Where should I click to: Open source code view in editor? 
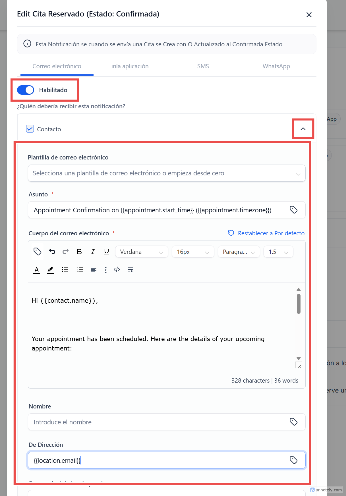pos(117,269)
